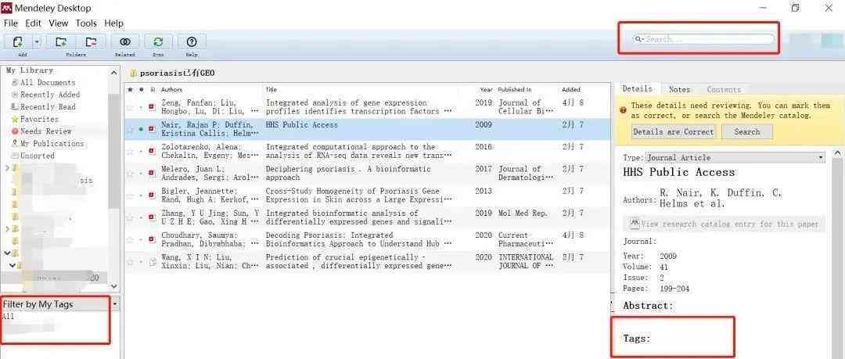Open My Publications in the library
The width and height of the screenshot is (845, 359).
pos(52,143)
